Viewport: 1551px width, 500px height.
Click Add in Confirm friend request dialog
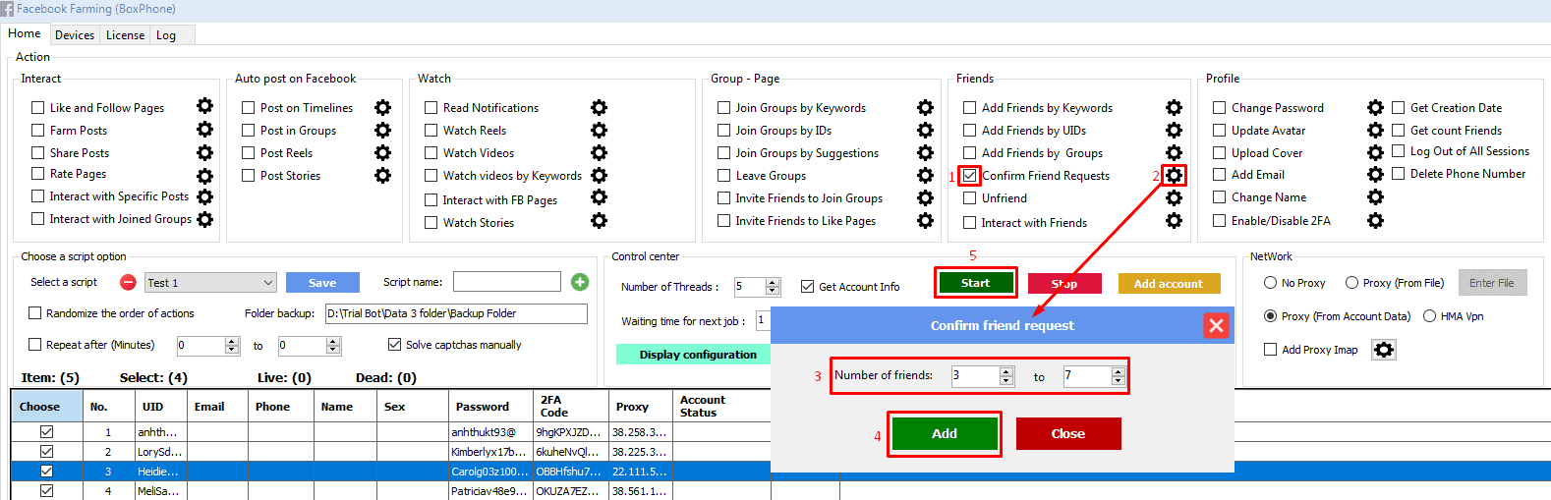(945, 433)
